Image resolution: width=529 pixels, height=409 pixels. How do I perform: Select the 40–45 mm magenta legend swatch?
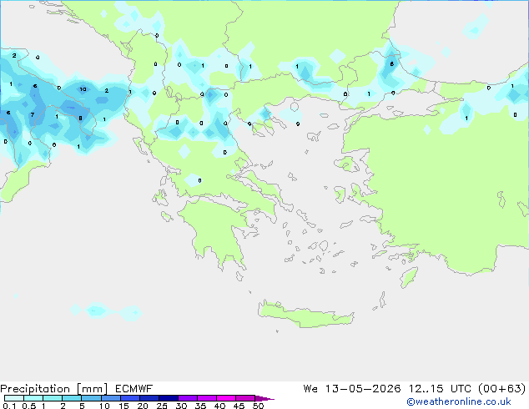226,398
